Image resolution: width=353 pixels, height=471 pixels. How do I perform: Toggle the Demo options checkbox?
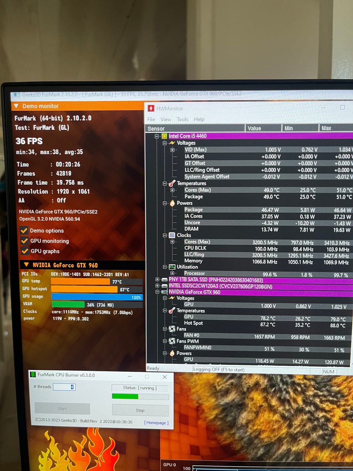coord(24,230)
